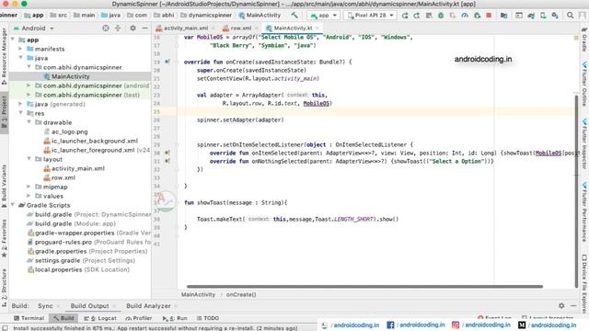
Task: Click the Profile app gauge icon
Action: pos(465,16)
